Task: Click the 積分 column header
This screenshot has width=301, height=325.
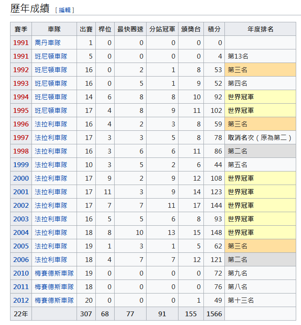Action: click(214, 29)
